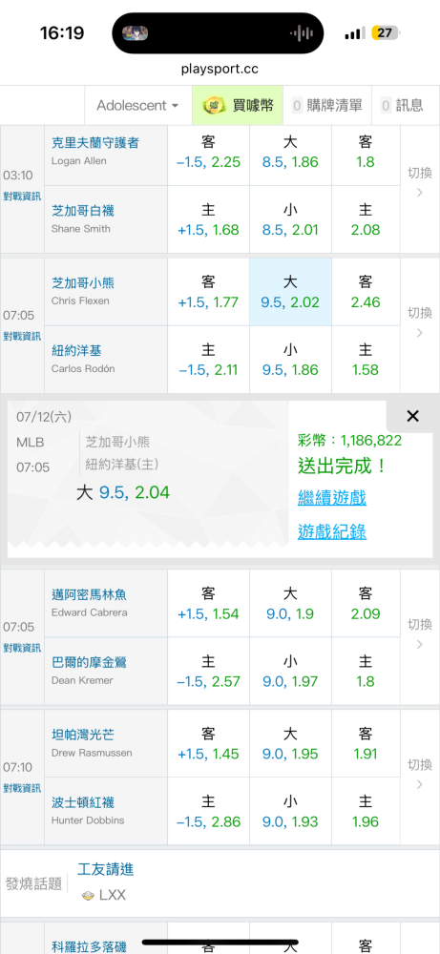Open 波士頓紅襪 team link
Viewport: 440px width, 954px height.
[x=83, y=802]
